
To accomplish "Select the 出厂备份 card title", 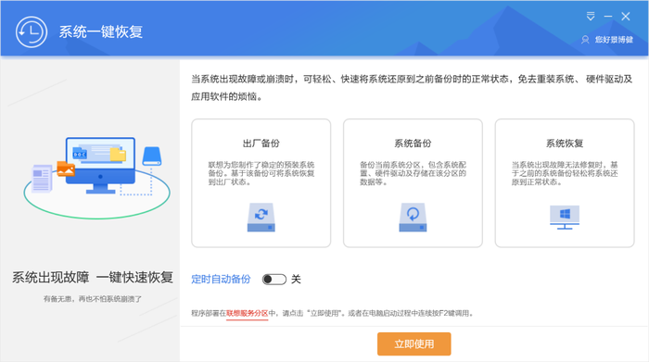I will (261, 144).
